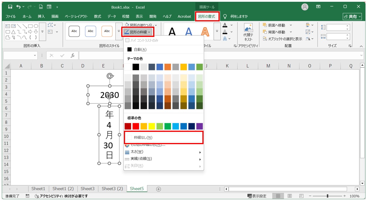Open the Weight (太さ) submenu

coord(164,152)
